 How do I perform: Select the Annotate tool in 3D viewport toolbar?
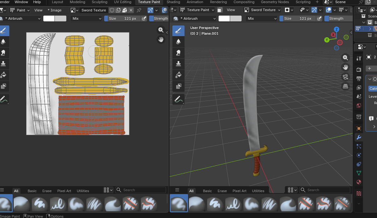[178, 99]
